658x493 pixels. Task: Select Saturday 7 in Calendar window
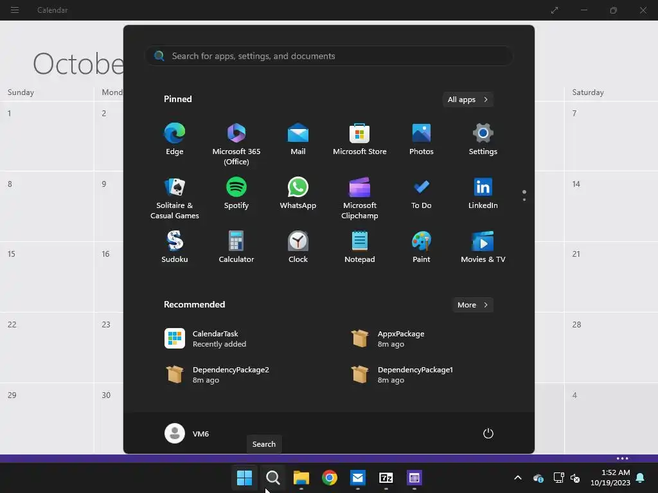coord(611,136)
